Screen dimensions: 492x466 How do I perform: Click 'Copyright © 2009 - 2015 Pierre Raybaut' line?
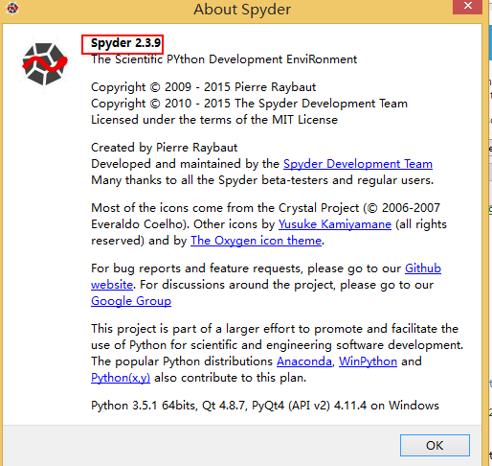[x=203, y=87]
